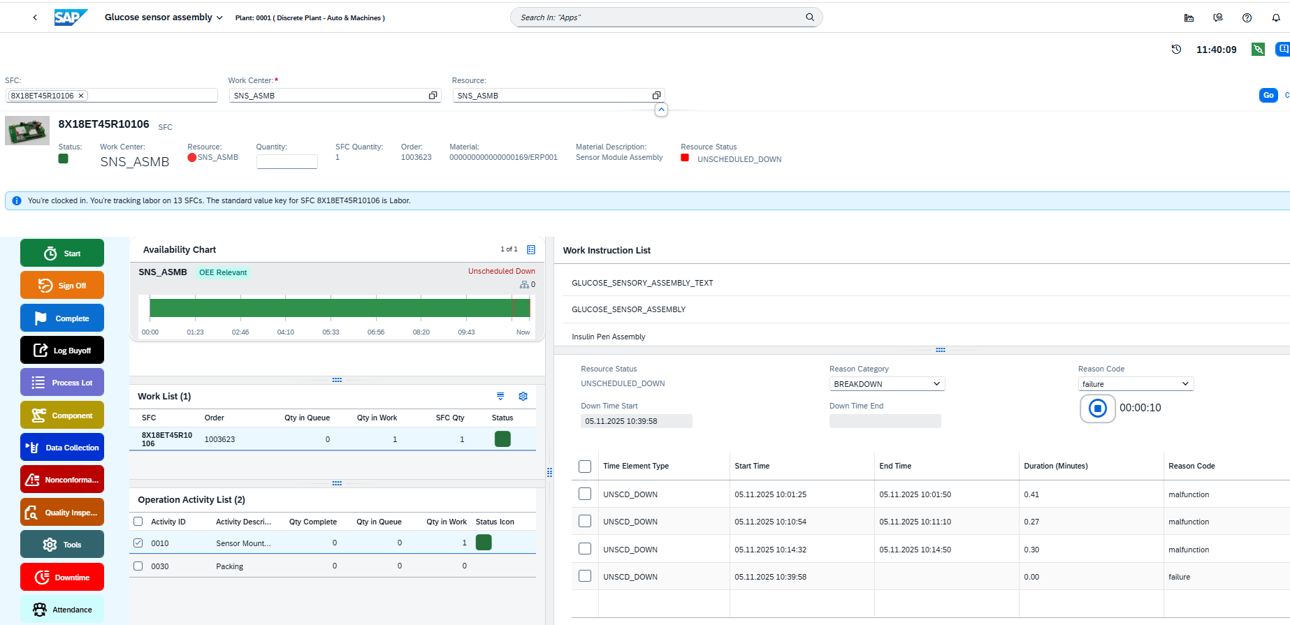This screenshot has height=625, width=1290.
Task: Click the red Downtime button
Action: [x=62, y=578]
